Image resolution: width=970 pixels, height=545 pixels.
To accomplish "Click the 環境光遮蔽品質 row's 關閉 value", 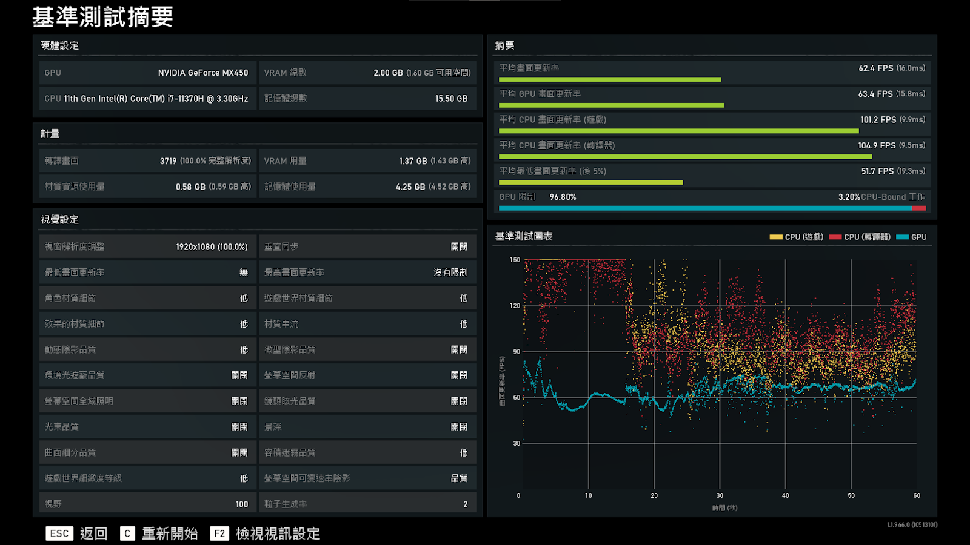I will point(239,375).
